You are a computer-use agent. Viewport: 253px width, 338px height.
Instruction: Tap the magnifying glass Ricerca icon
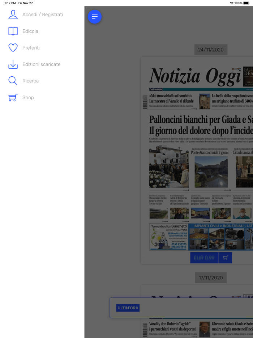[13, 81]
